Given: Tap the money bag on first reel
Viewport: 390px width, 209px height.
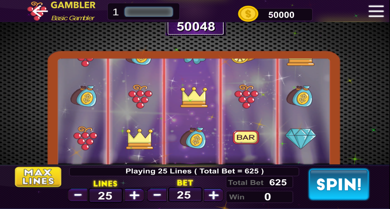Looking at the screenshot, I should coord(84,96).
